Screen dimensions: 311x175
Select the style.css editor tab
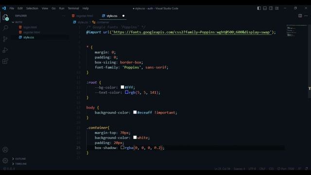[x=112, y=16]
